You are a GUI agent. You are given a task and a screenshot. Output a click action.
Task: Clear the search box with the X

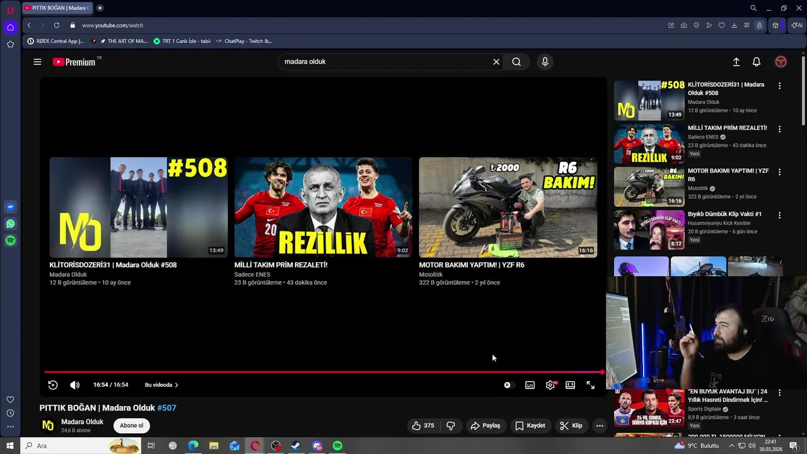(x=496, y=62)
